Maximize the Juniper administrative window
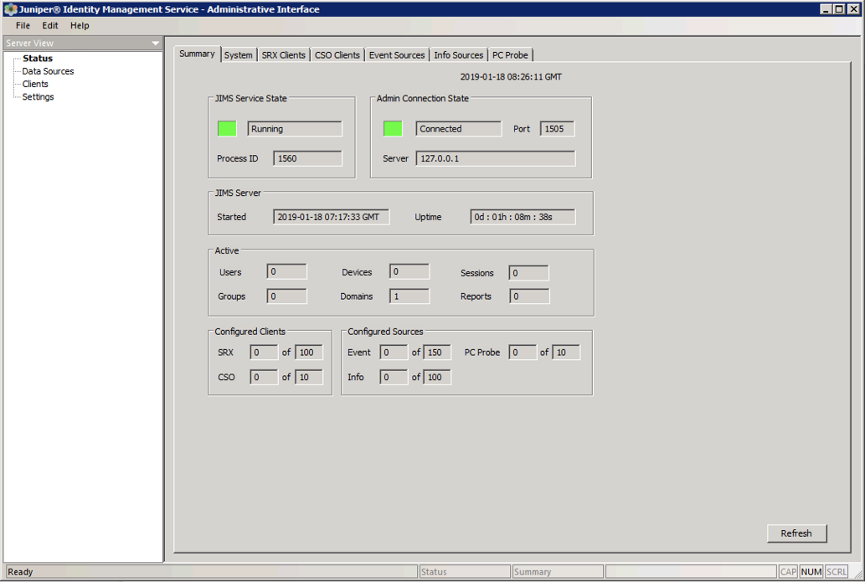Screen dimensions: 865x582 tap(838, 9)
